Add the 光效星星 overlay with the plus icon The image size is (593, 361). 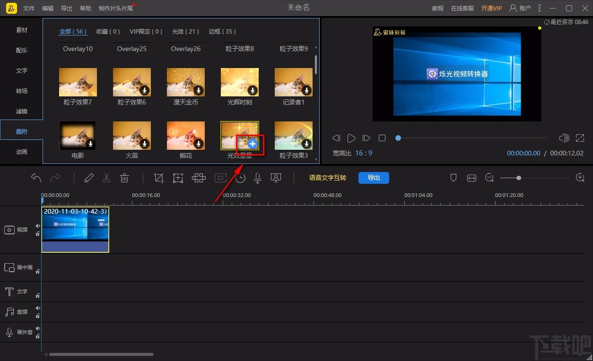click(253, 144)
